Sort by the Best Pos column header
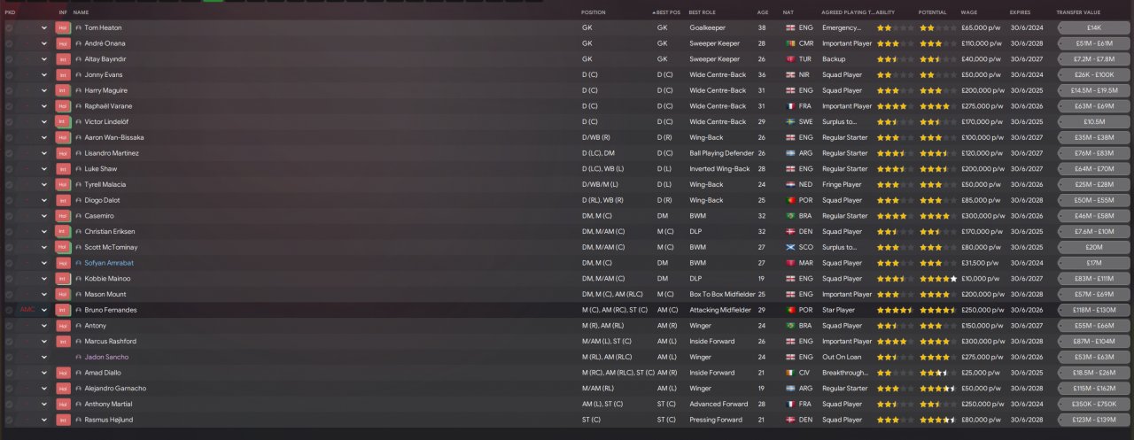This screenshot has height=440, width=1134. tap(667, 12)
